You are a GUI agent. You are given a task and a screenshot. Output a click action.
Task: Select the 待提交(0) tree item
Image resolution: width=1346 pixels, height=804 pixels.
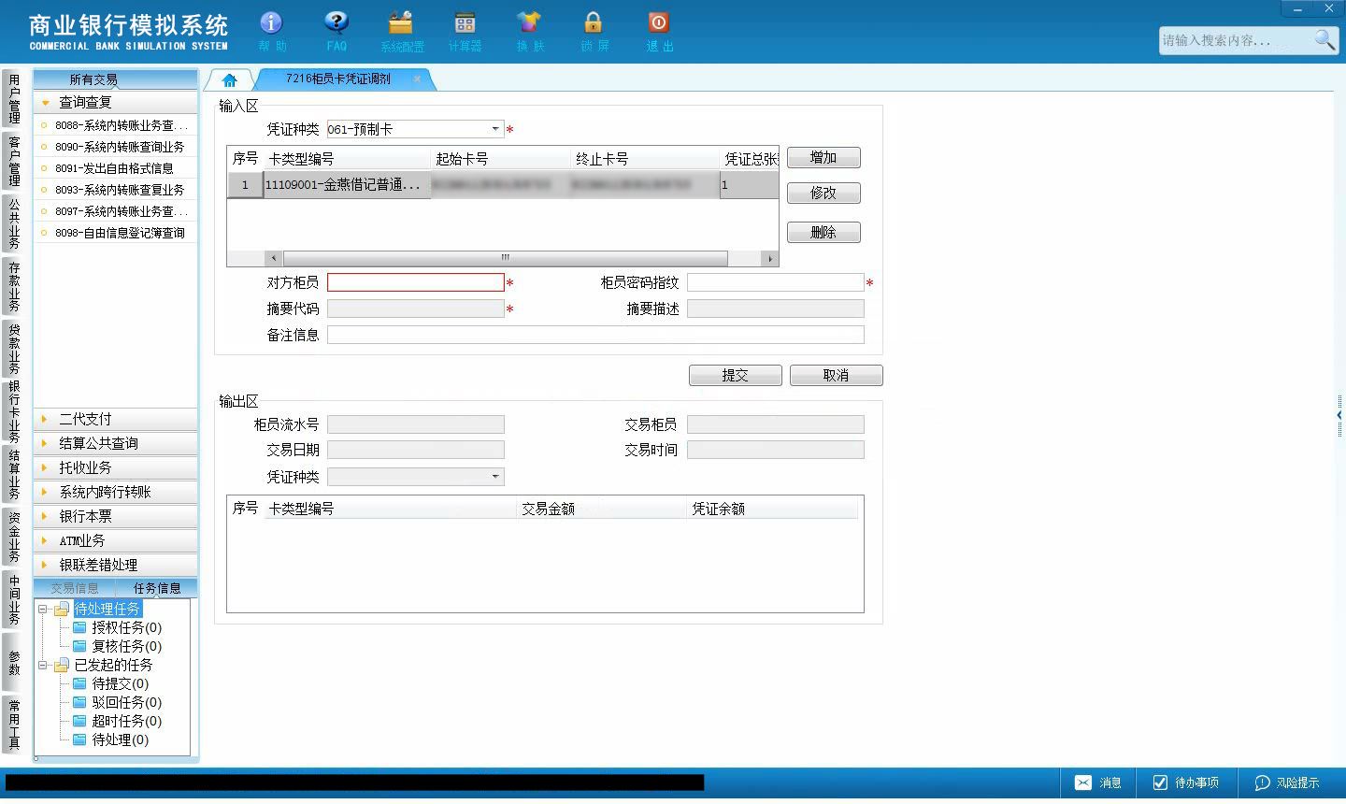pyautogui.click(x=110, y=683)
